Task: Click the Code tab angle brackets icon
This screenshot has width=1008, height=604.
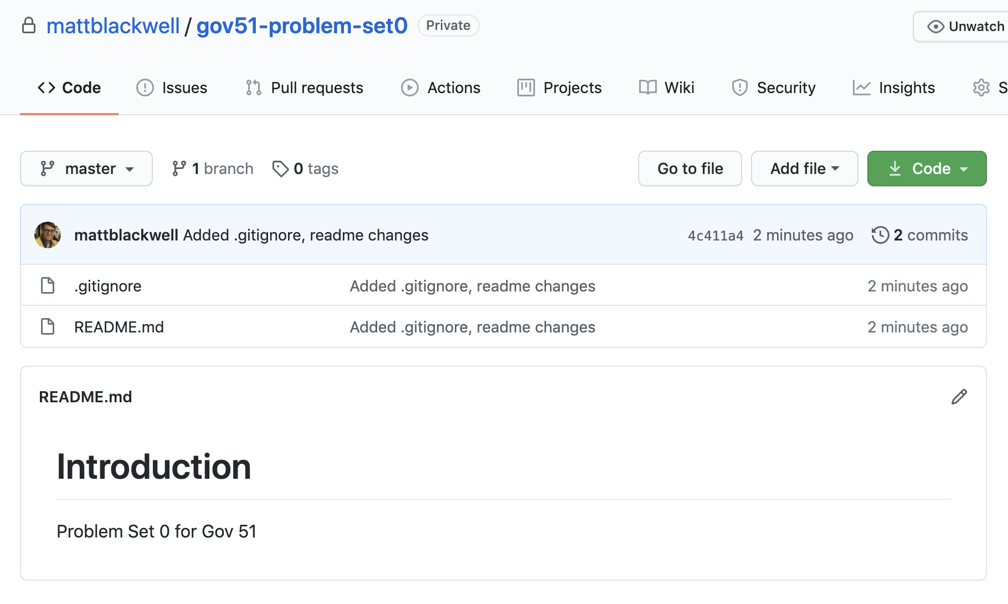Action: tap(47, 88)
